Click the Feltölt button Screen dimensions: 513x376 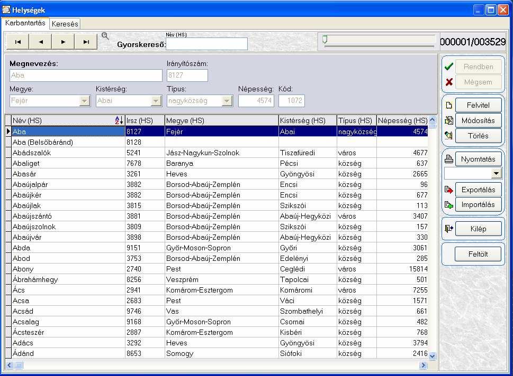pyautogui.click(x=478, y=254)
